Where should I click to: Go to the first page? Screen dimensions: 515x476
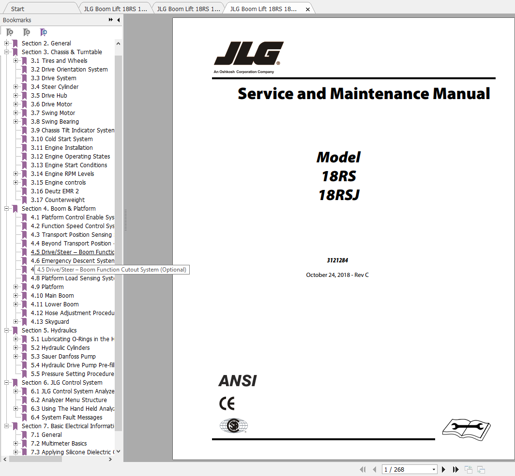tap(363, 469)
